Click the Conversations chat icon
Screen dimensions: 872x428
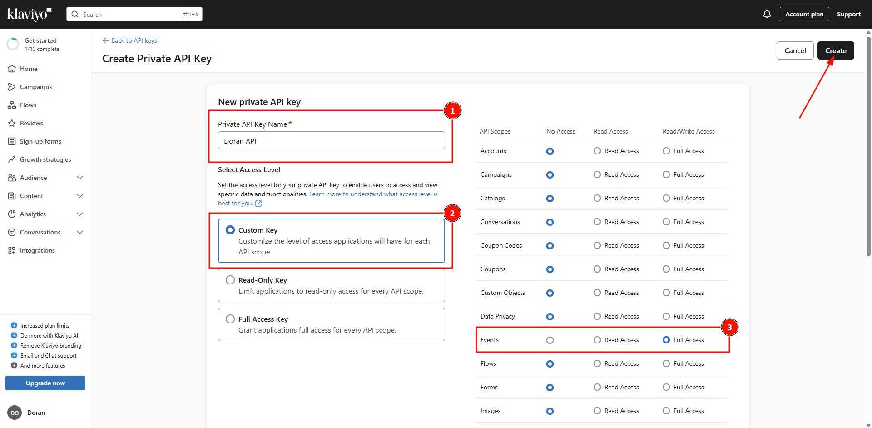coord(12,232)
